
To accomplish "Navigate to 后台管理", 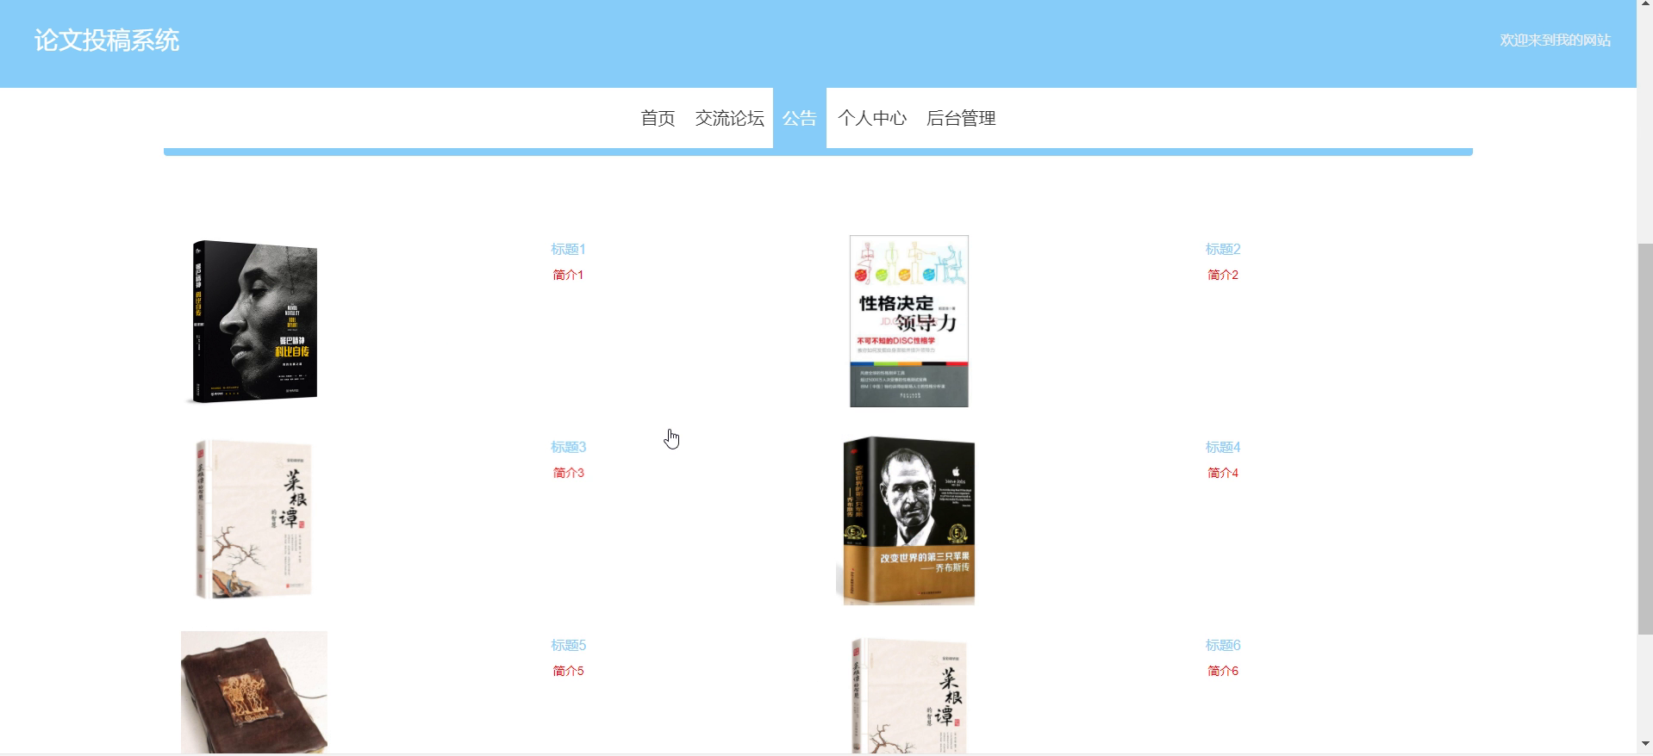I will click(x=961, y=118).
